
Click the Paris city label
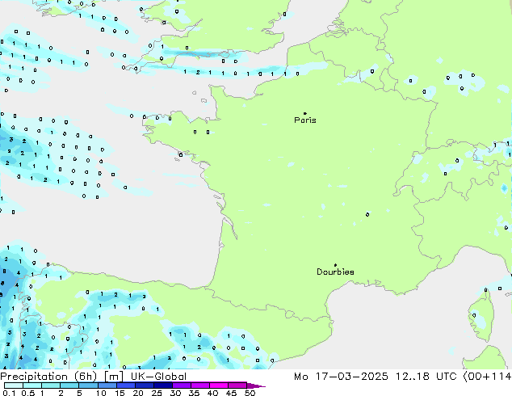(x=305, y=120)
